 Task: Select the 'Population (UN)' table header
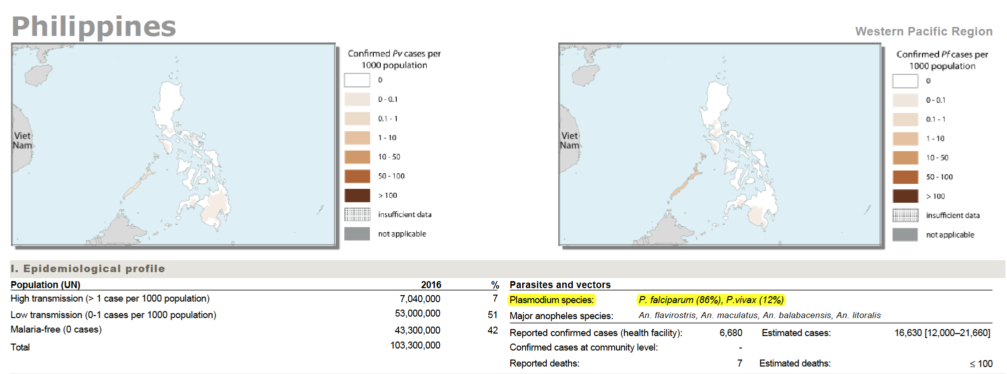point(45,285)
